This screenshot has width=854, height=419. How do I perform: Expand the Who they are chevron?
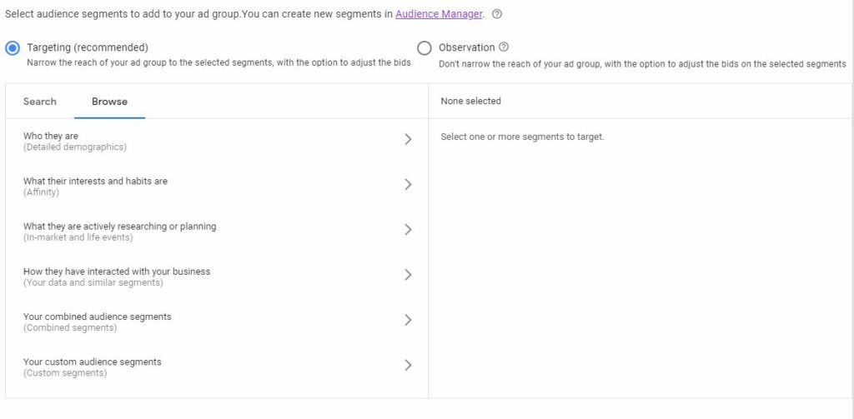pyautogui.click(x=408, y=140)
